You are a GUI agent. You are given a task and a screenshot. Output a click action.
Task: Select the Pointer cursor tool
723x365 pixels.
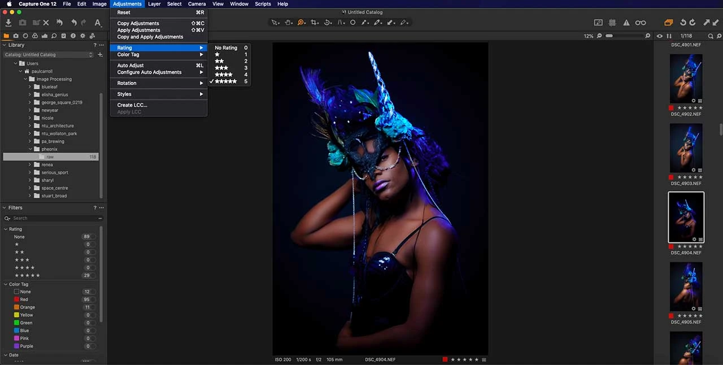tap(275, 23)
